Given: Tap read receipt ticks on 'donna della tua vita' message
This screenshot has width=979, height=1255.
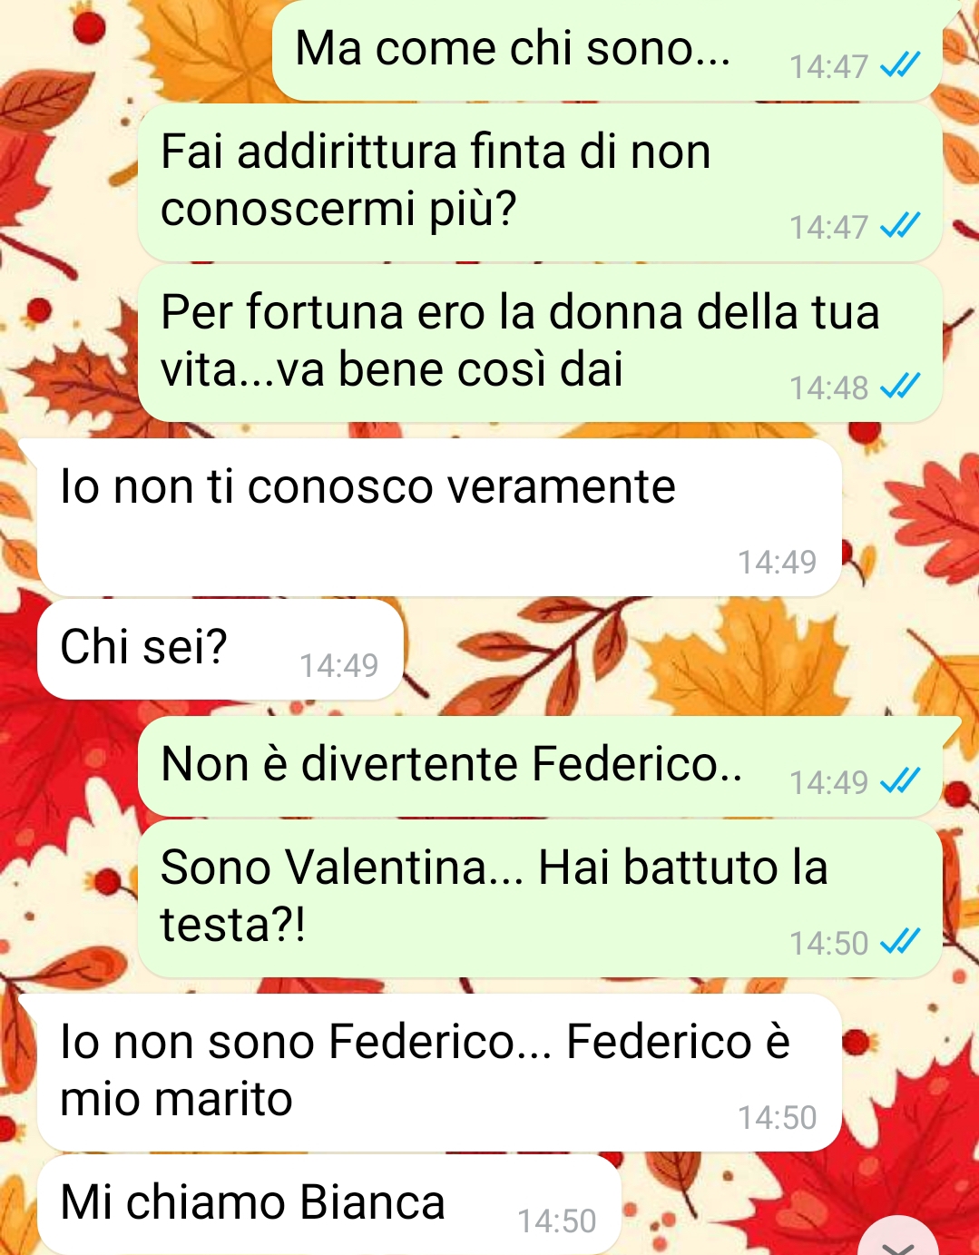Looking at the screenshot, I should [900, 387].
